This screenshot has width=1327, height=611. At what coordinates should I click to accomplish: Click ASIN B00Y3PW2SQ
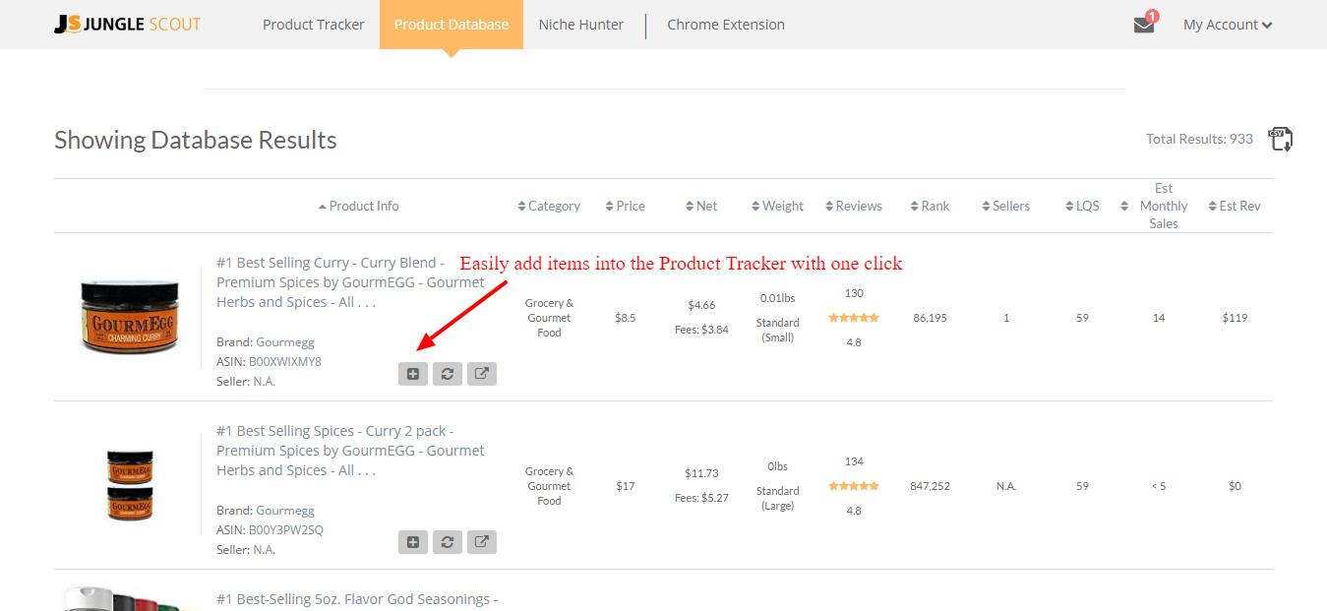tap(286, 529)
